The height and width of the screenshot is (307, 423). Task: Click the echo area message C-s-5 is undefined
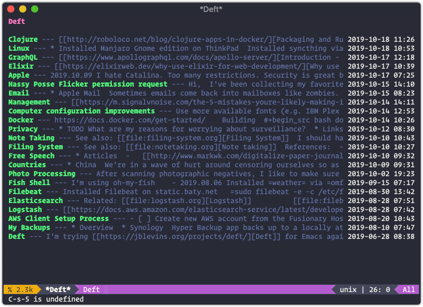tap(46, 299)
